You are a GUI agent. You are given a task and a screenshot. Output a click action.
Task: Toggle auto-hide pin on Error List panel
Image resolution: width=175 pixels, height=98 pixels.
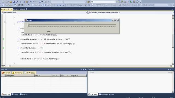[83, 70]
